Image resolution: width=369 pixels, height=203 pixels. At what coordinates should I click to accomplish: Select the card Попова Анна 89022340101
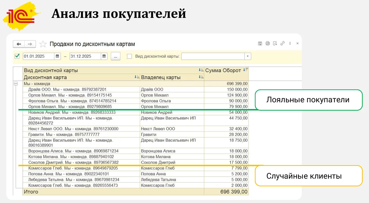tap(81, 174)
